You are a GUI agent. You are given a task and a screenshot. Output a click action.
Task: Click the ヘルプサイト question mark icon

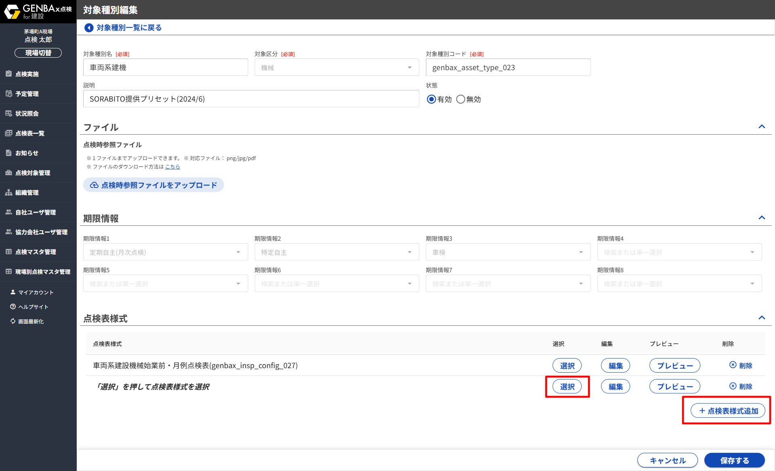coord(13,307)
